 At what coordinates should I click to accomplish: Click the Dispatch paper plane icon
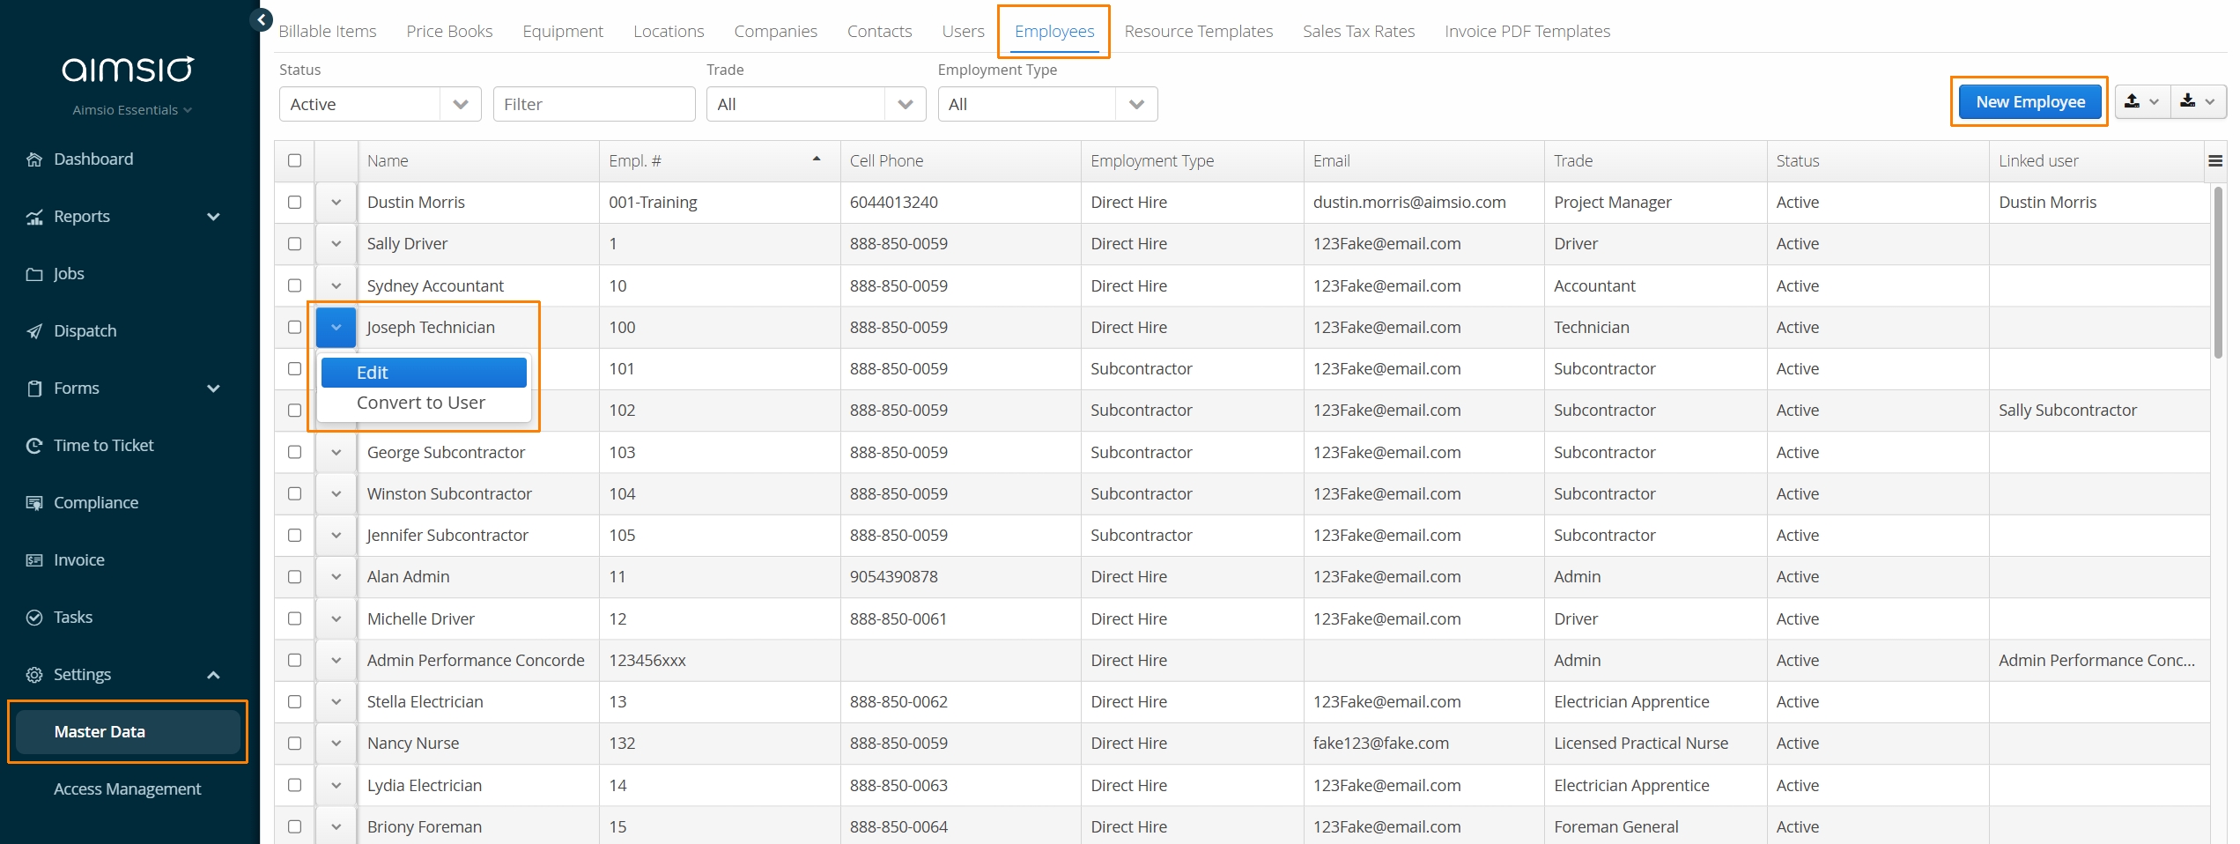point(34,331)
